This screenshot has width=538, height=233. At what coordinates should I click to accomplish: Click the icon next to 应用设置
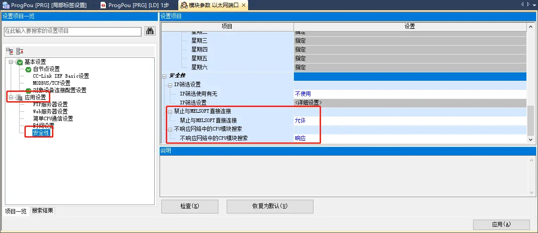click(x=20, y=97)
